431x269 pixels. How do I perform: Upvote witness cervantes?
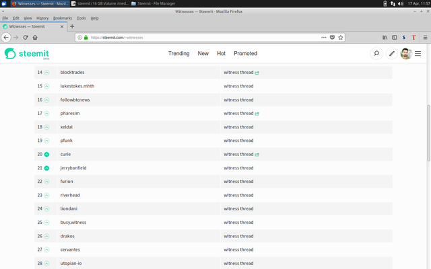[46, 249]
